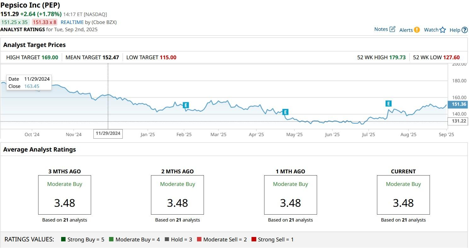The width and height of the screenshot is (469, 248).
Task: Click the CURRENT rating box
Action: pos(403,195)
